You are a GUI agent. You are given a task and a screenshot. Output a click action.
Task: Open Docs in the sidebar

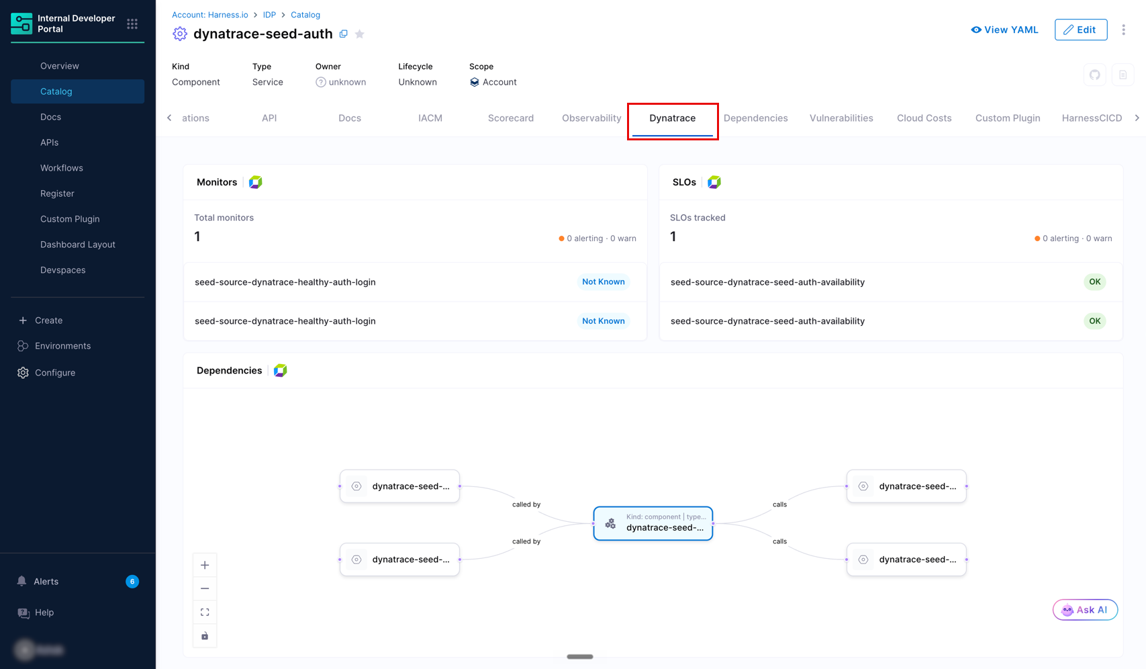pos(77,117)
